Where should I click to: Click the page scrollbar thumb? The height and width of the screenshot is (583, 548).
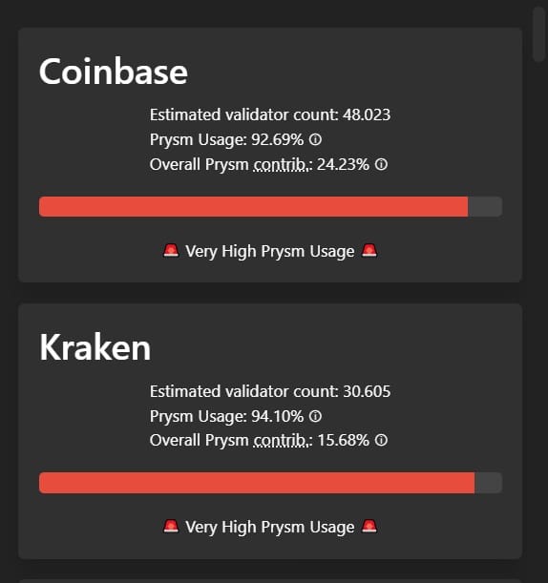538,33
